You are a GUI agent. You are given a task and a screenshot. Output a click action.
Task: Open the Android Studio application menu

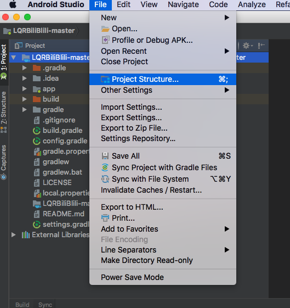pyautogui.click(x=56, y=4)
